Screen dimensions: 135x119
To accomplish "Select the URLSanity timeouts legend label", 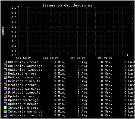I will pyautogui.click(x=25, y=70).
